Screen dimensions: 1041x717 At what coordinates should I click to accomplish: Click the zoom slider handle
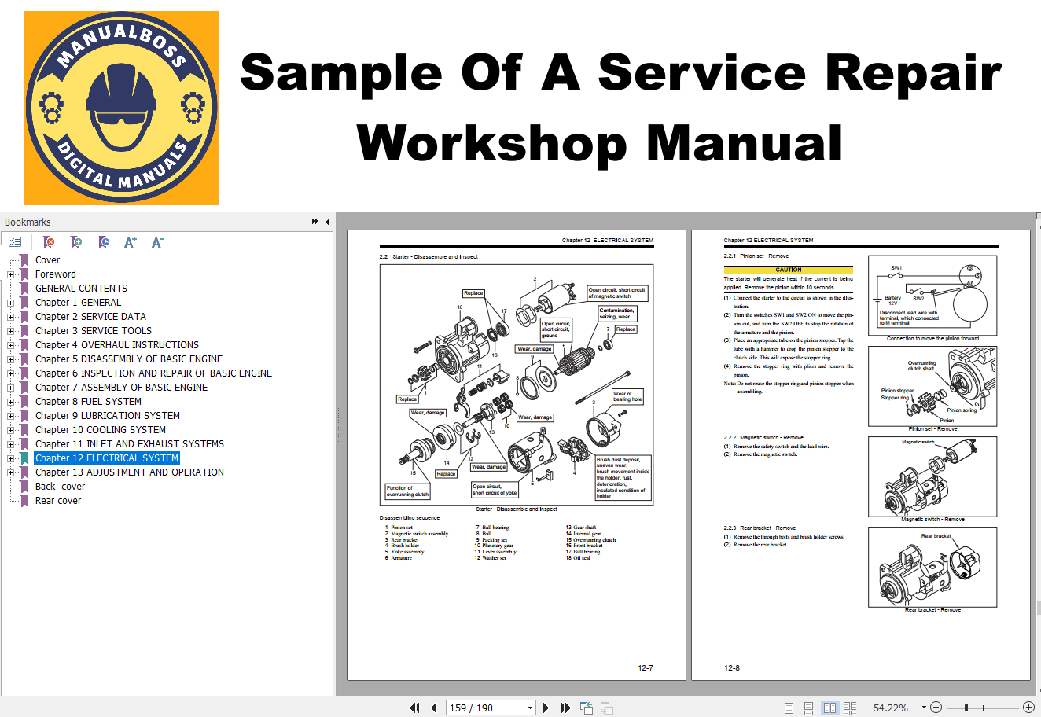pyautogui.click(x=966, y=708)
